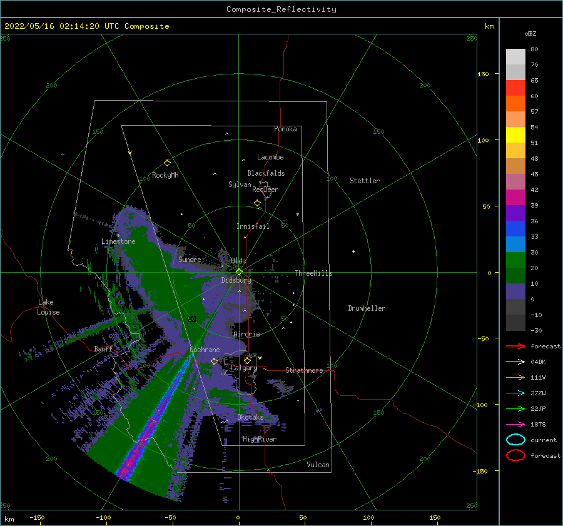This screenshot has width=563, height=526.
Task: Select the bright green swatch between 30 and 20
Action: pos(515,260)
